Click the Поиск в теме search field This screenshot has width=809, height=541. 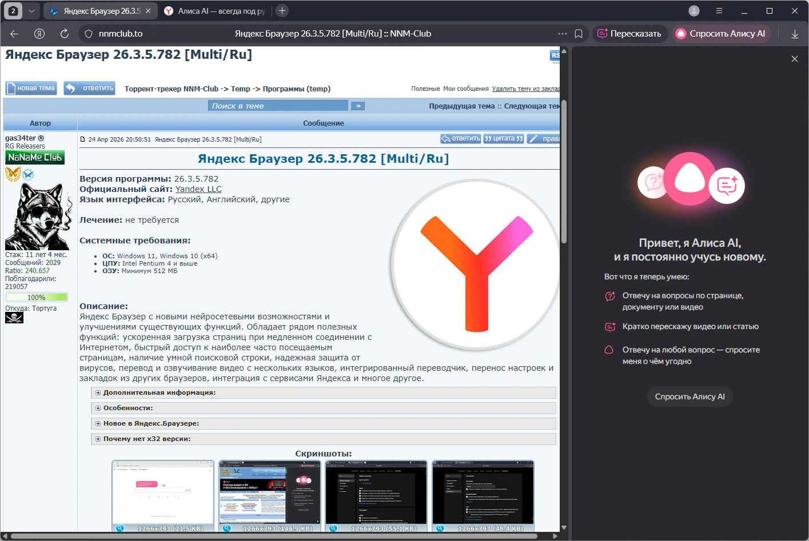pos(278,106)
